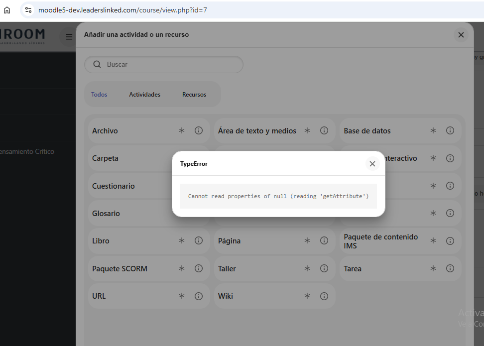Mark Paquete SCORM as favorite with star
Screen dimensions: 484x346
pyautogui.click(x=182, y=268)
